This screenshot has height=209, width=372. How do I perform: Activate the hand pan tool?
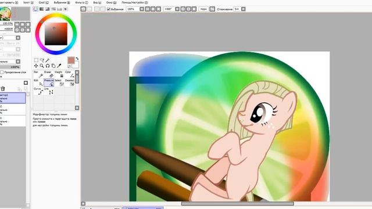53,66
